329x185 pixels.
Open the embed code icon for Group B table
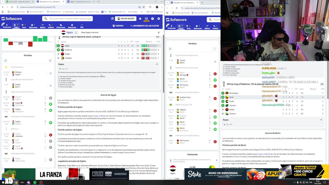[158, 37]
